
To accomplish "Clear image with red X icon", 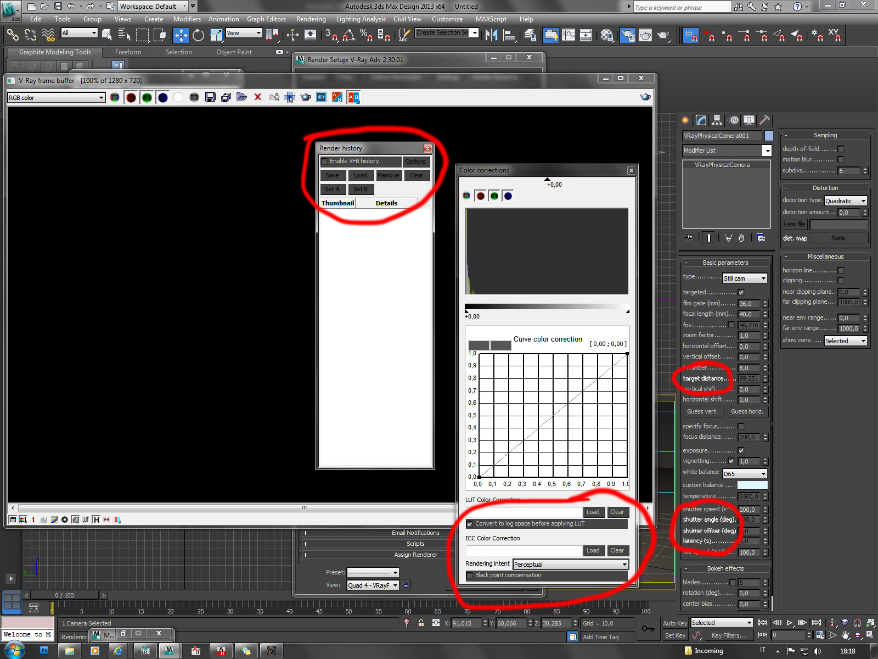I will [257, 97].
